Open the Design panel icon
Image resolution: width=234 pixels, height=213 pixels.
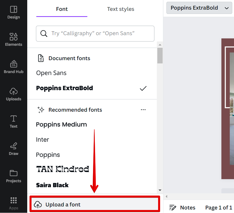click(x=13, y=9)
